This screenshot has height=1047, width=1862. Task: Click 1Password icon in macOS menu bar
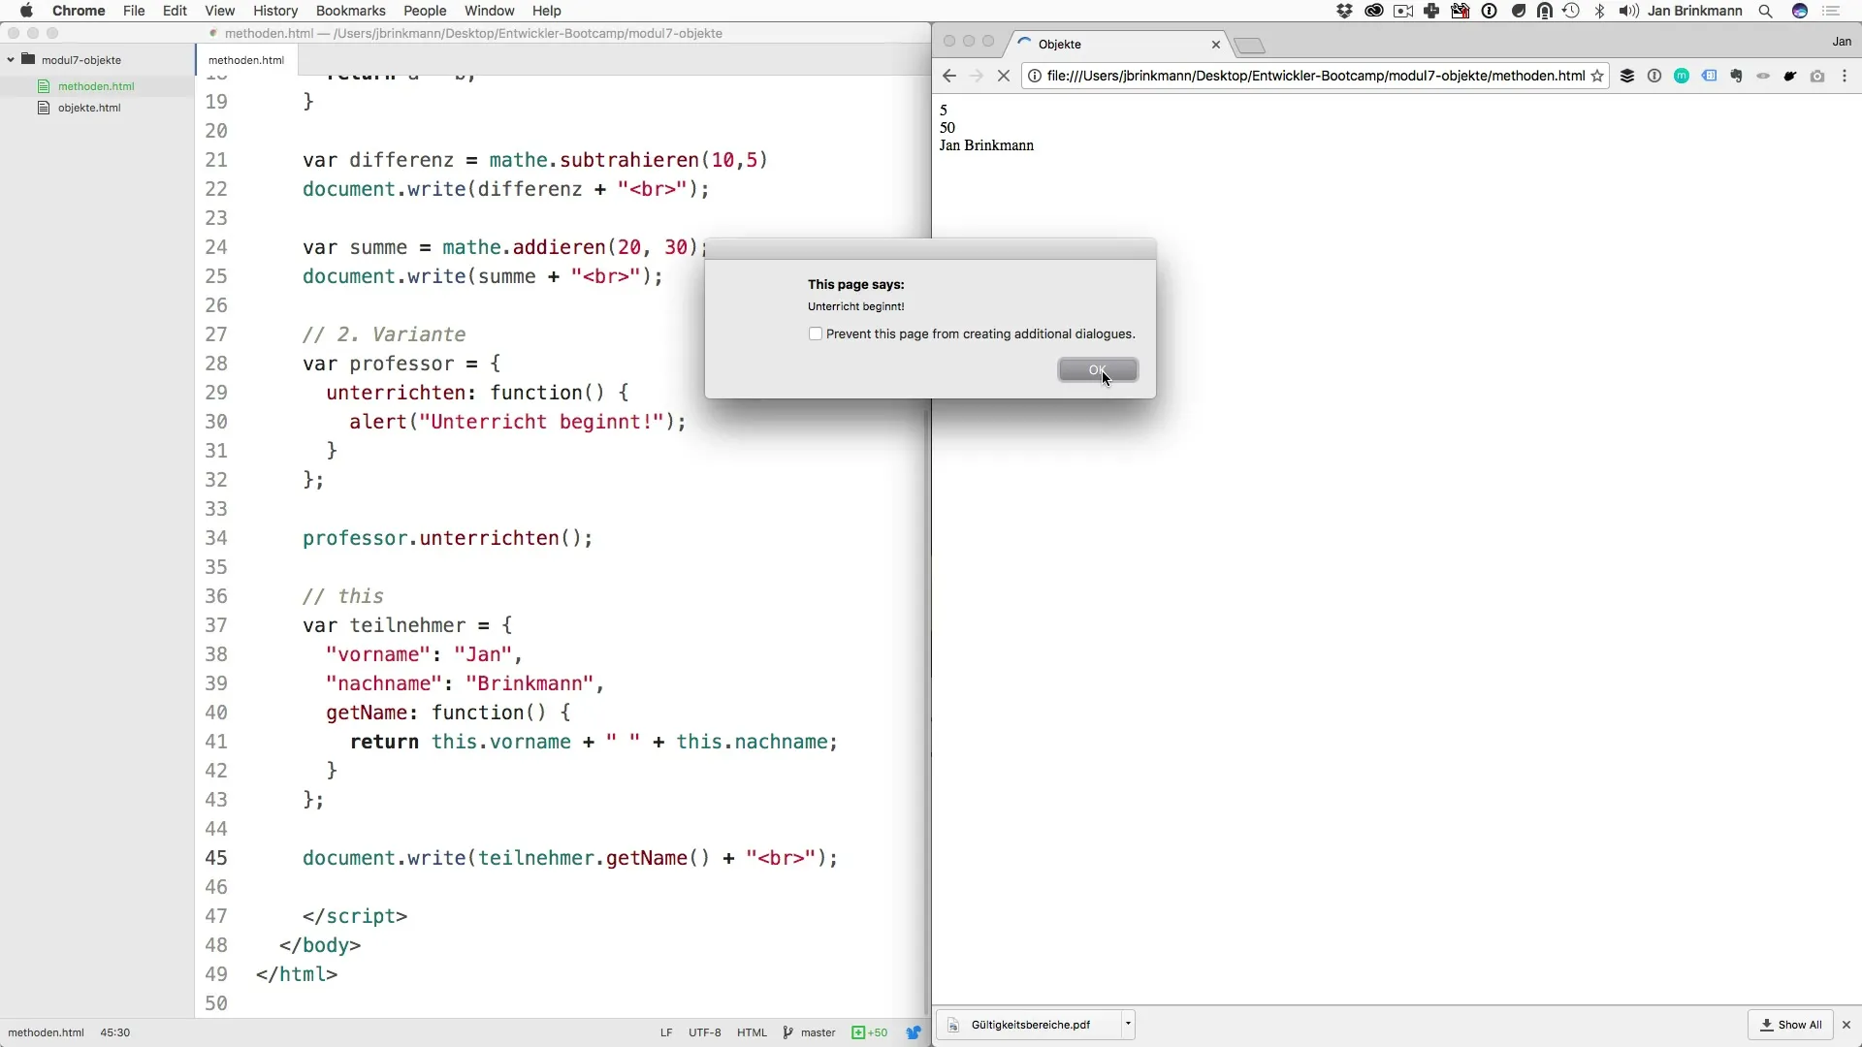[x=1490, y=11]
